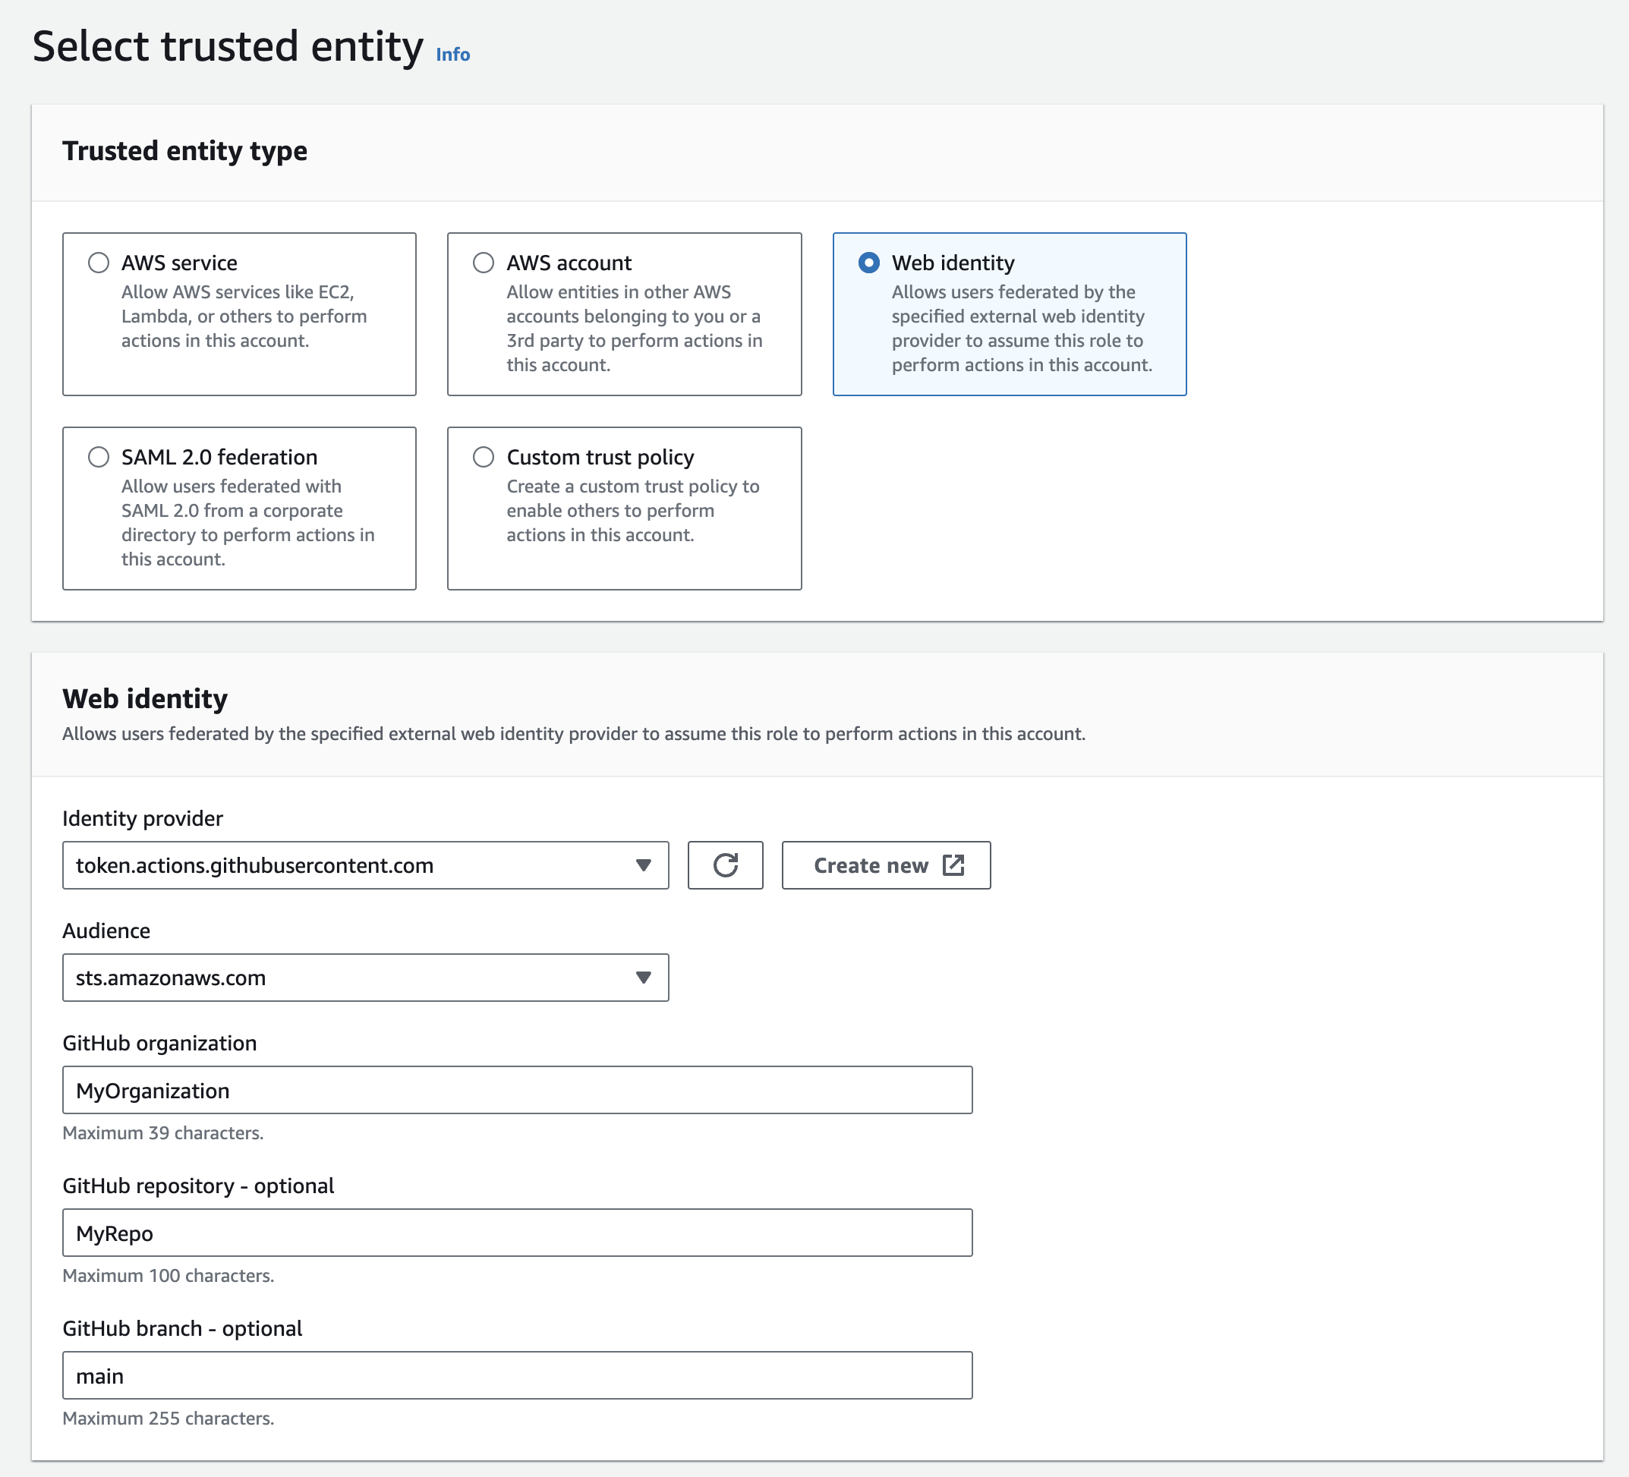Click the 'GitHub branch - optional' label
The width and height of the screenshot is (1629, 1477).
pos(182,1329)
